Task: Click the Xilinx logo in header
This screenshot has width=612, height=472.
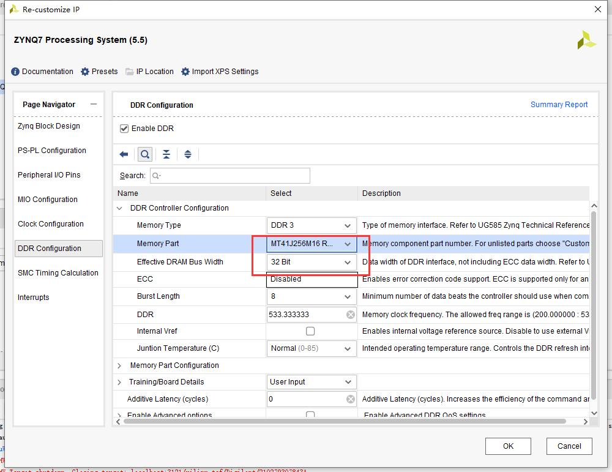Action: [586, 40]
